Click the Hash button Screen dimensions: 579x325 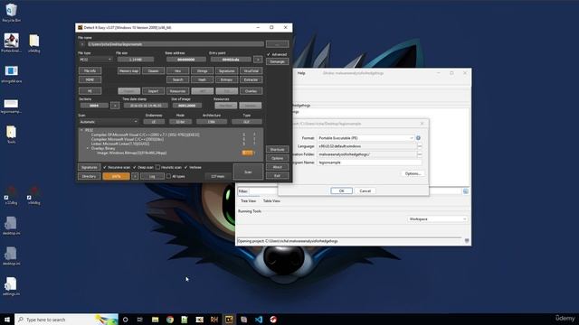point(202,79)
